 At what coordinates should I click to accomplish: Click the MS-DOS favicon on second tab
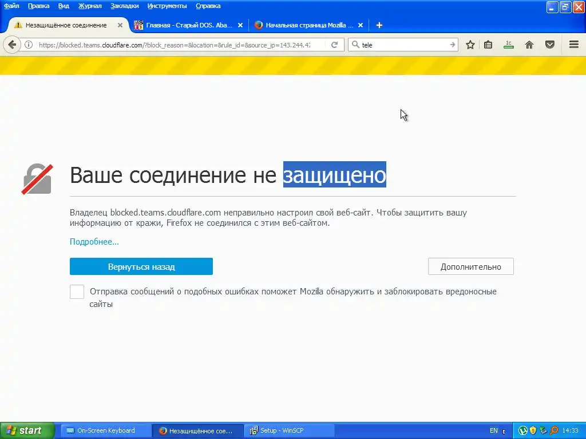[138, 25]
